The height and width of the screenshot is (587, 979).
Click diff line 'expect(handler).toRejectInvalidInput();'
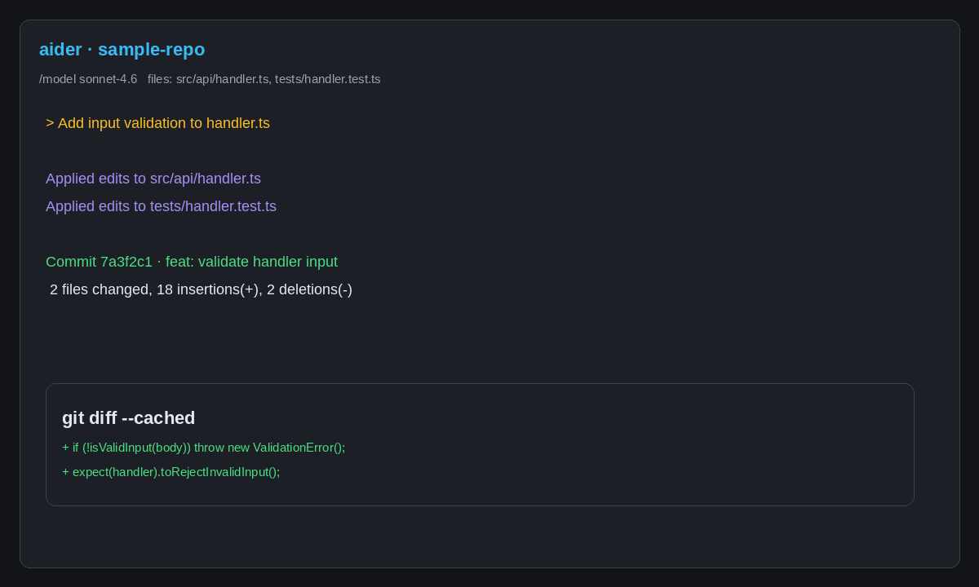pyautogui.click(x=171, y=472)
